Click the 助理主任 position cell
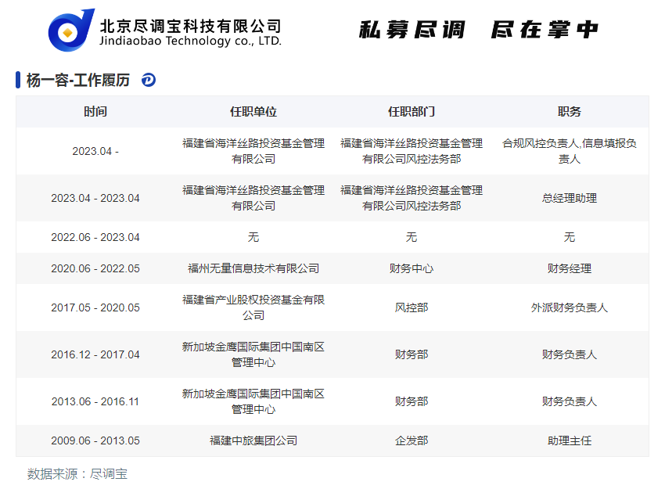Screen dimensions: 665x489 (x=570, y=440)
